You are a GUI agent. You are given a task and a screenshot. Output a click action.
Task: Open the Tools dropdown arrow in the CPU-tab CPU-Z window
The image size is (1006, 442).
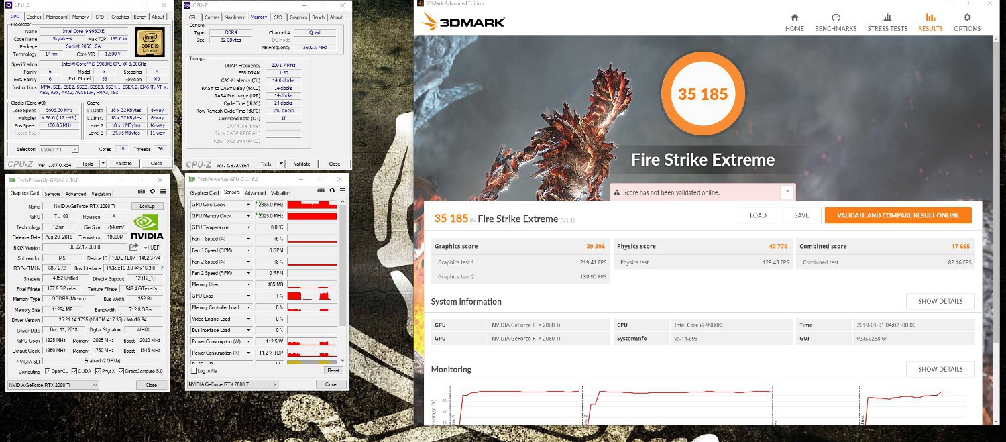coord(103,163)
